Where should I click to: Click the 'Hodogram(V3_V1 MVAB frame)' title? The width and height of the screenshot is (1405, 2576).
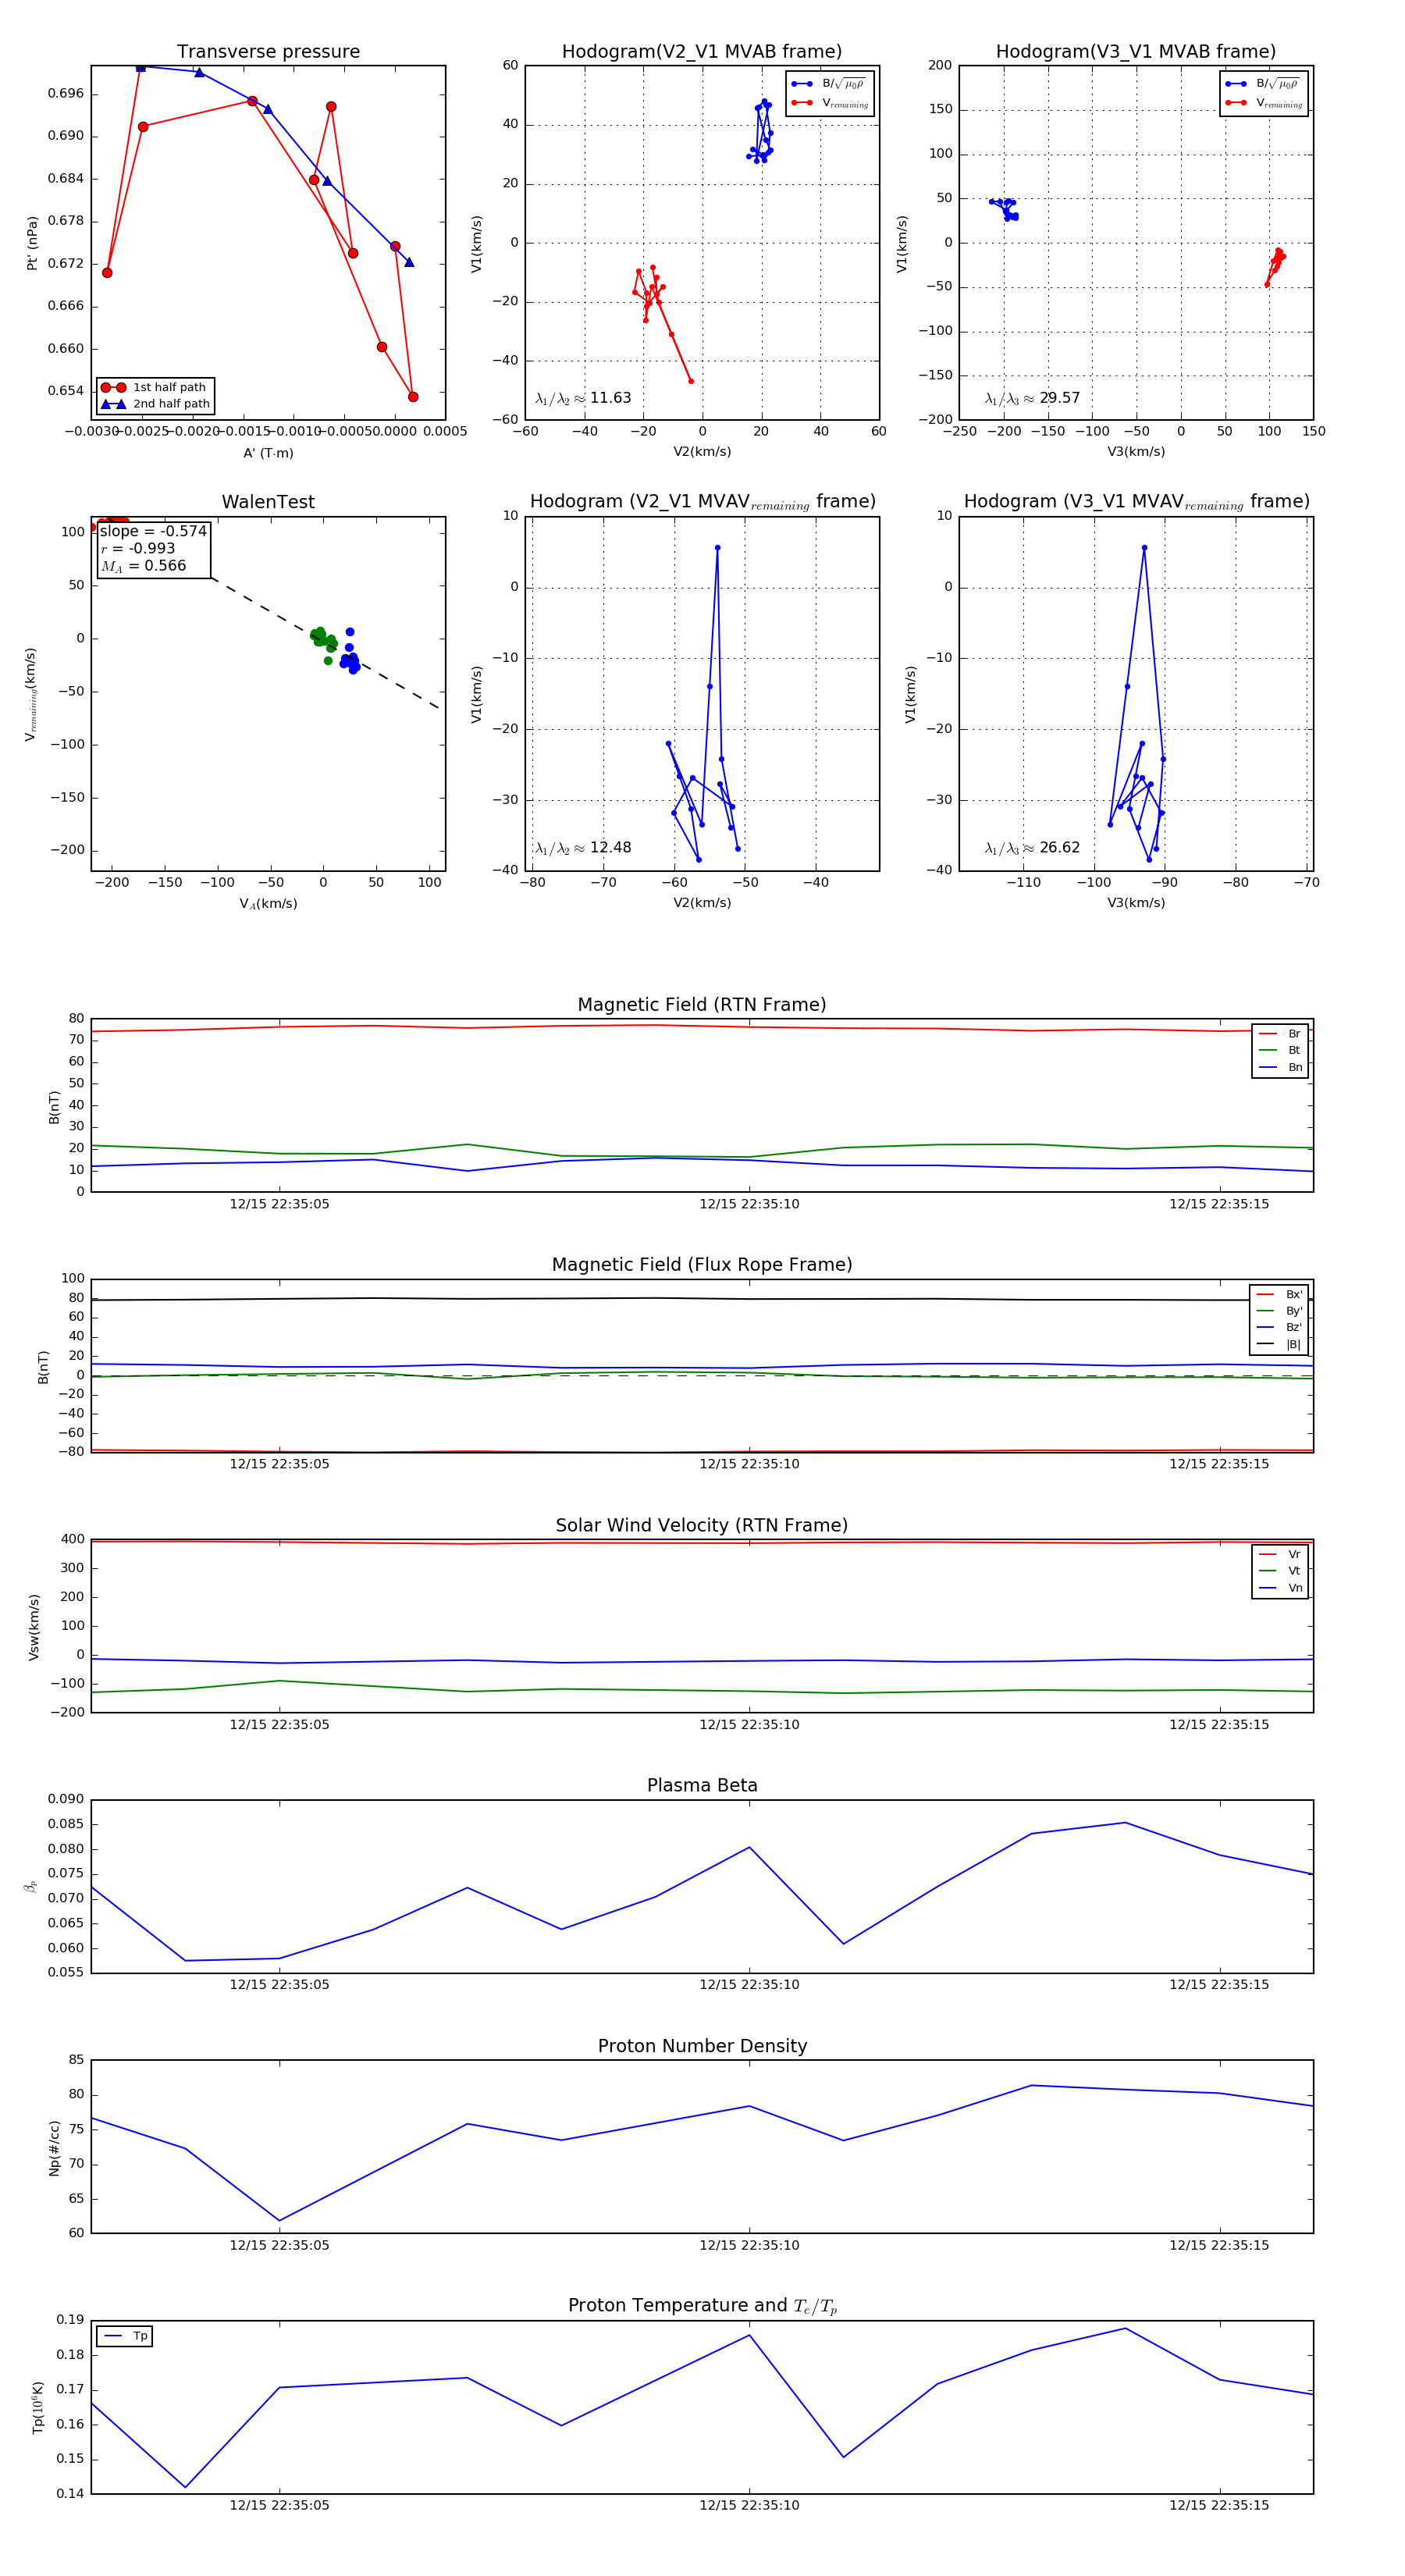tap(1136, 52)
